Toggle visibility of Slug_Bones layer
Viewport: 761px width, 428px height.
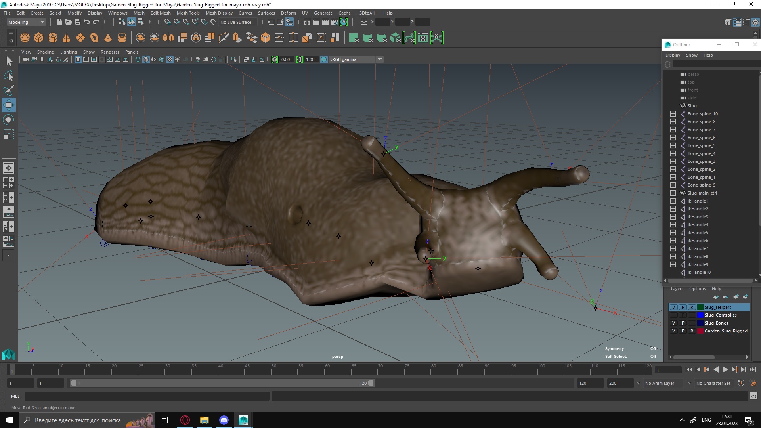673,323
